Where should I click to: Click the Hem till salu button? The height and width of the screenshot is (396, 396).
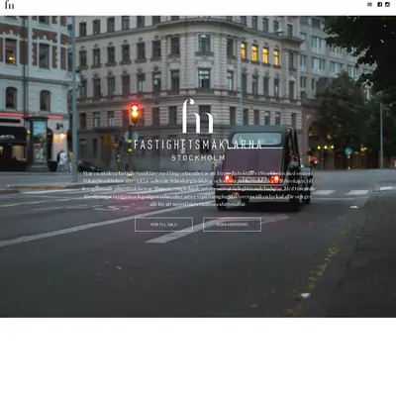tap(163, 225)
